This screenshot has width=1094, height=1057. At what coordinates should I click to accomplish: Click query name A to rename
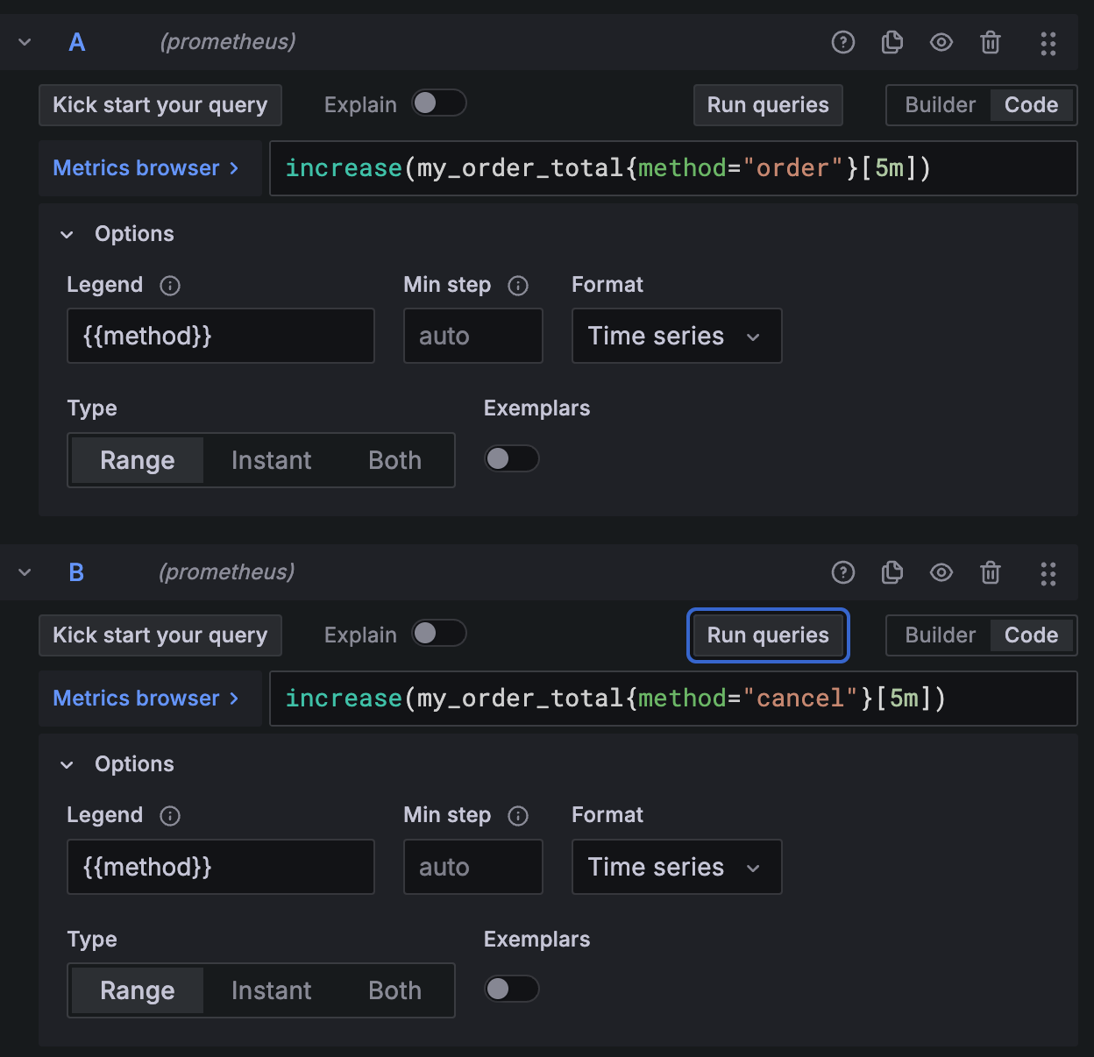[77, 42]
